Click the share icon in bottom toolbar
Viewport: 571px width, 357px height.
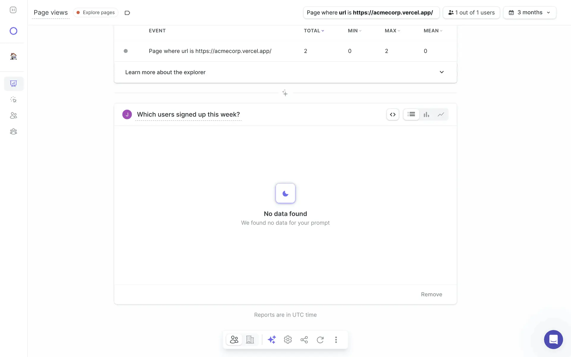tap(304, 339)
